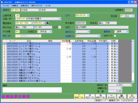Click the 合計 4,800 total field

coord(115,91)
